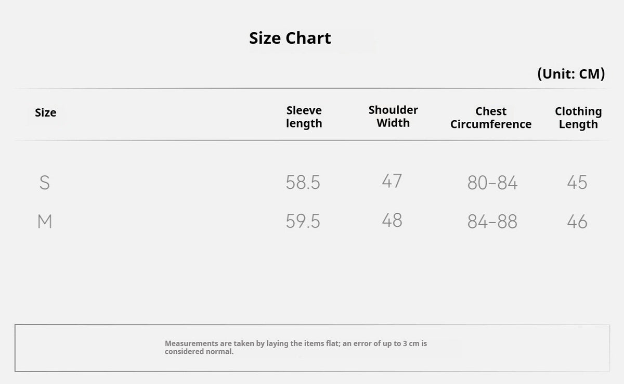Select the Shoulder Width column header
This screenshot has width=624, height=384.
[393, 117]
